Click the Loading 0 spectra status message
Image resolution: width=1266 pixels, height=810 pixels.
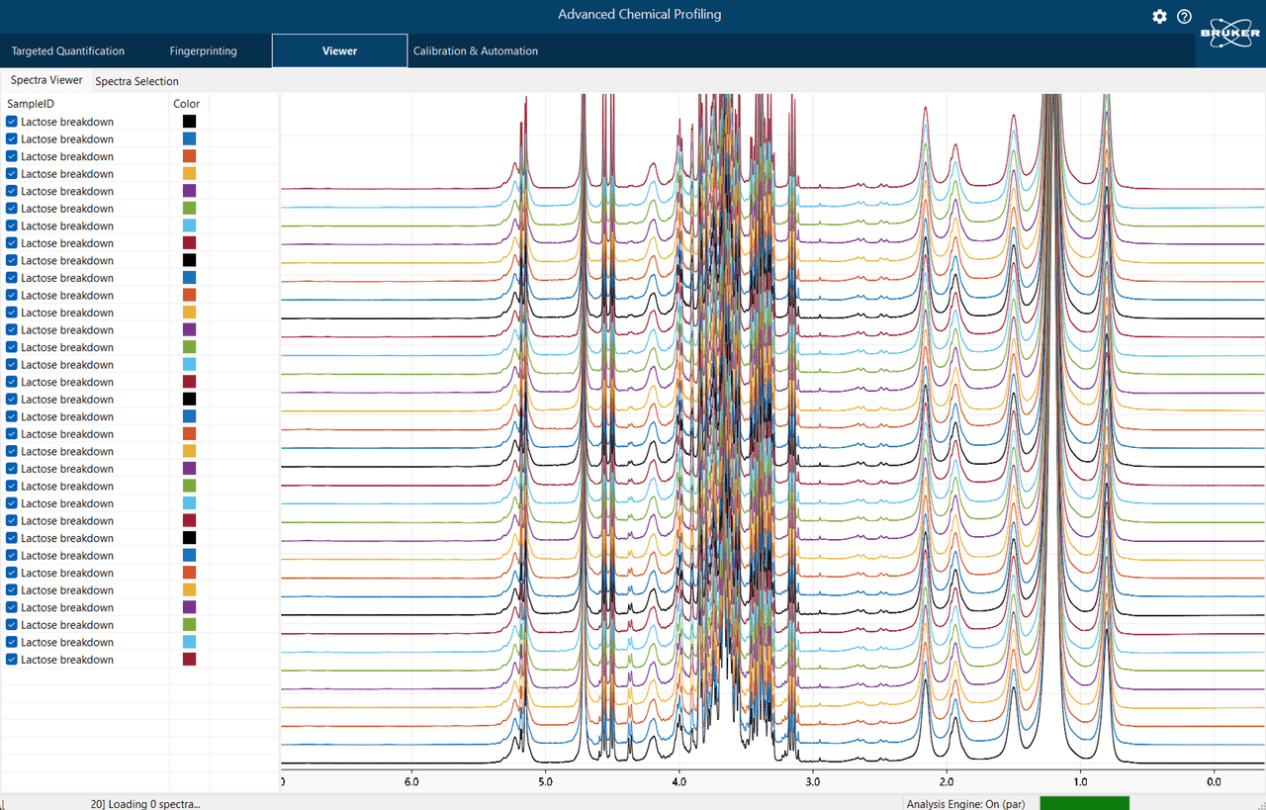click(144, 803)
